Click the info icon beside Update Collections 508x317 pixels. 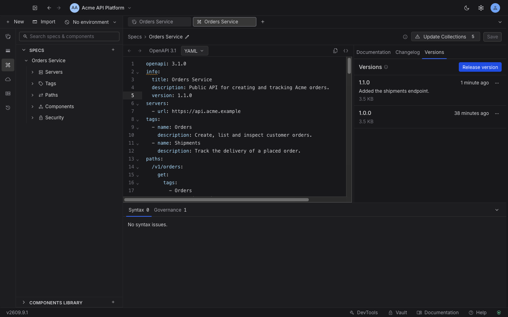click(x=405, y=37)
